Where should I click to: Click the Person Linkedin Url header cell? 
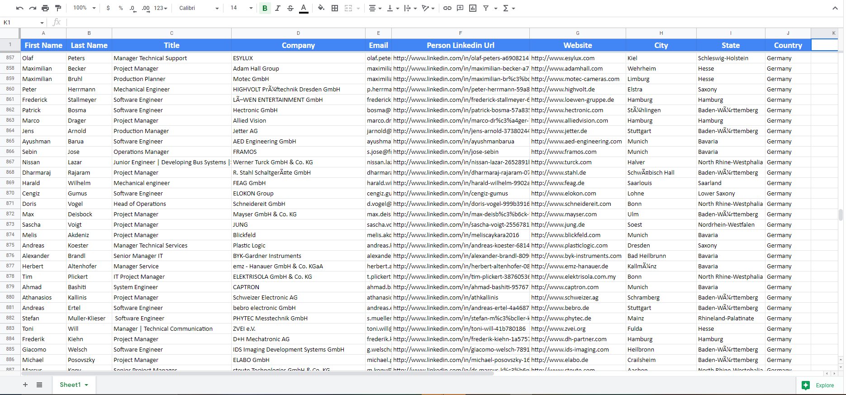[x=461, y=45]
